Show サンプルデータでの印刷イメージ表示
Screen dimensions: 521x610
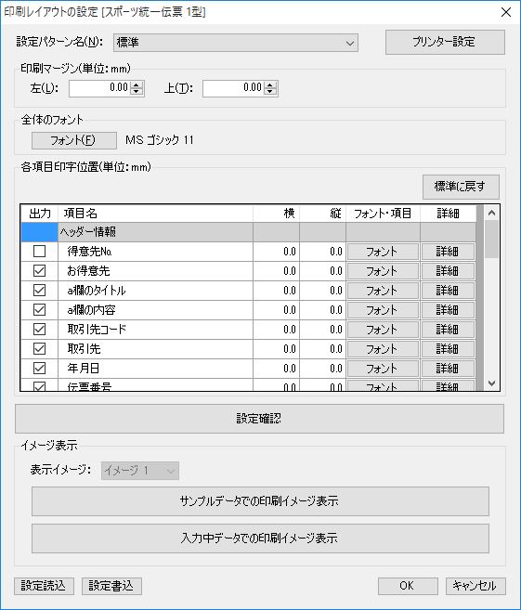pyautogui.click(x=260, y=501)
